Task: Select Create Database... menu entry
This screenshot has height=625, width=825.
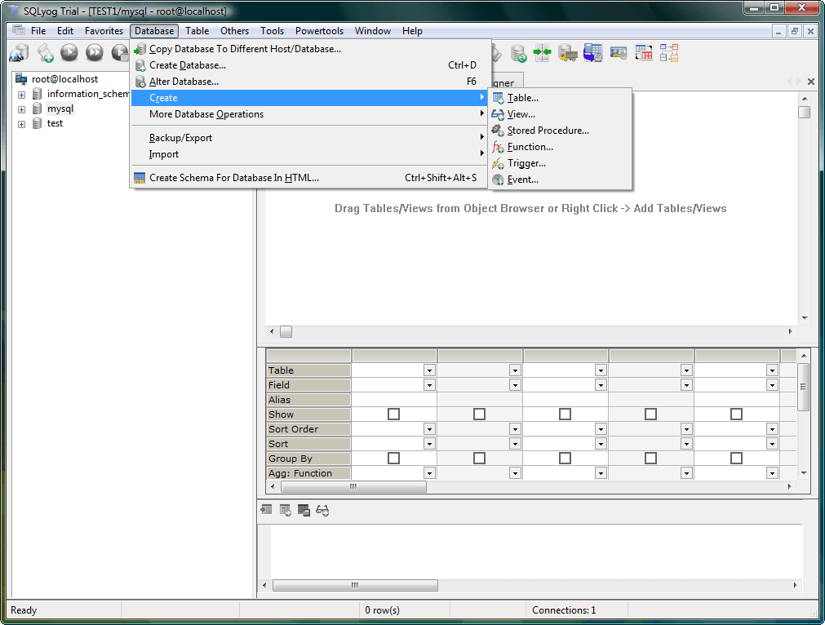Action: pos(309,65)
